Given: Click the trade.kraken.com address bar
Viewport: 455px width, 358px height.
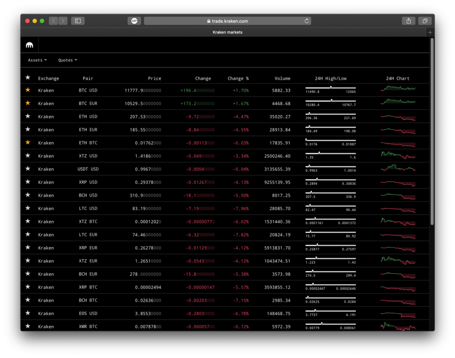Looking at the screenshot, I should [227, 21].
